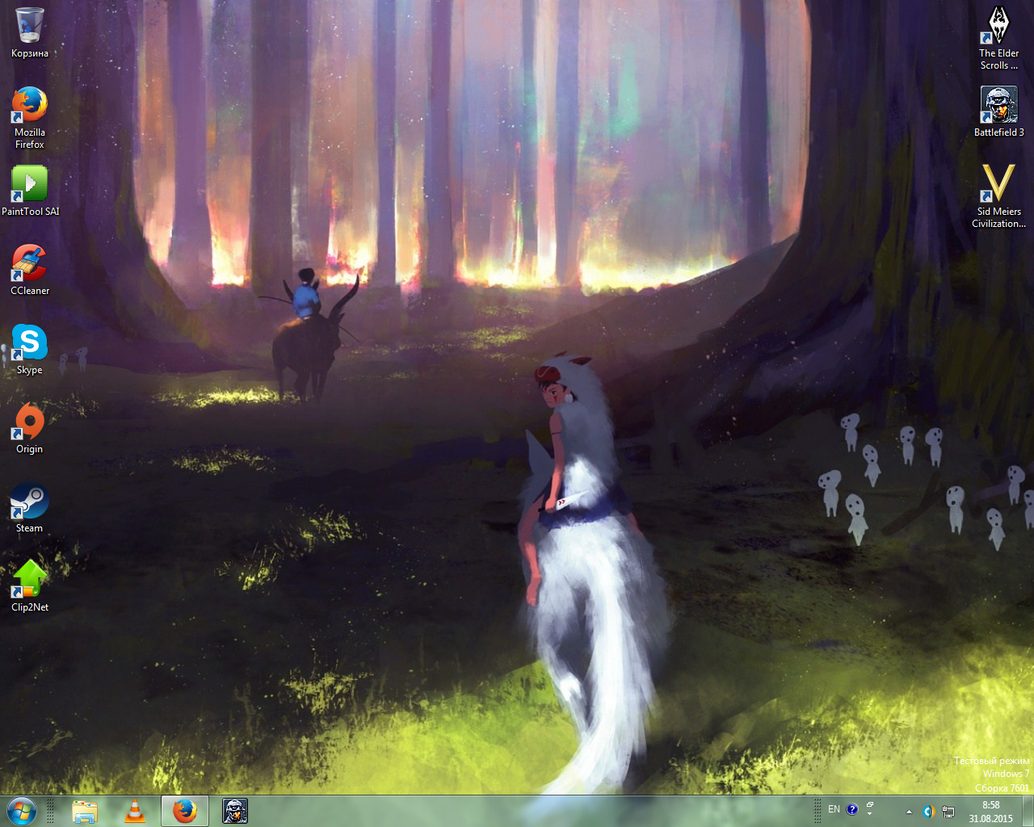
Task: Select the CCleaner desktop shortcut
Action: coord(30,271)
